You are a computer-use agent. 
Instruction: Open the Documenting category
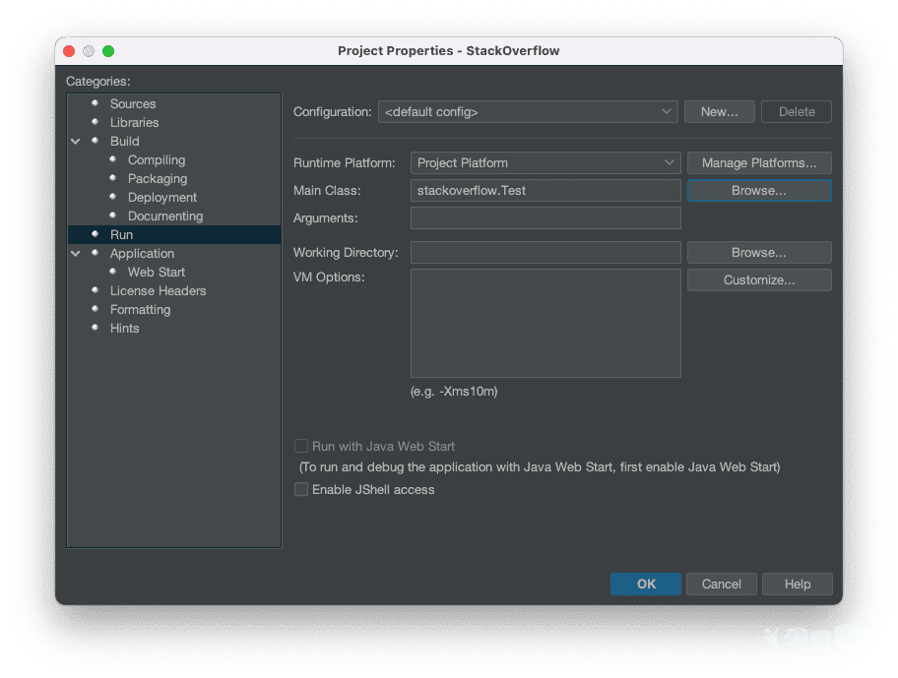click(x=165, y=216)
